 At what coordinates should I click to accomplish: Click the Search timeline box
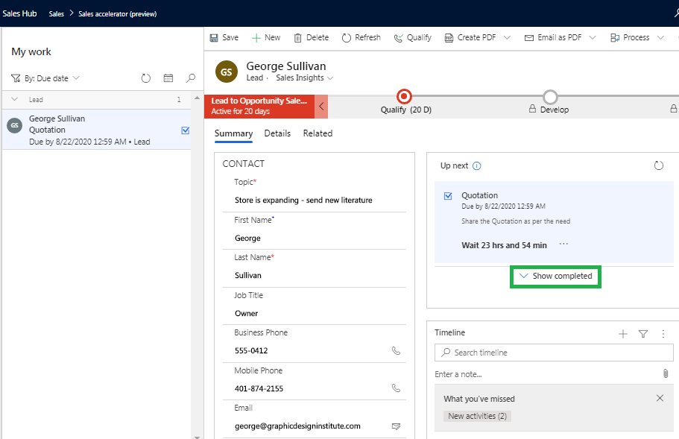[x=554, y=353]
